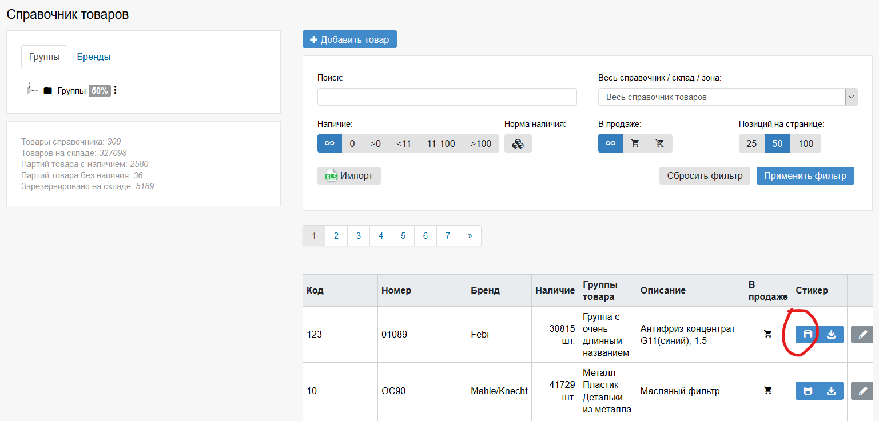
Task: Switch to the Бренды tab
Action: click(93, 57)
